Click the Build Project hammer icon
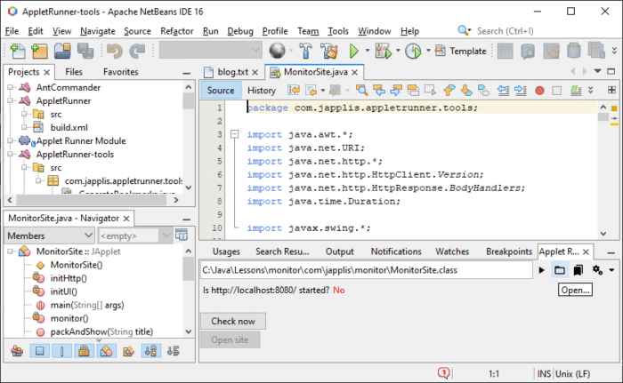 point(305,51)
